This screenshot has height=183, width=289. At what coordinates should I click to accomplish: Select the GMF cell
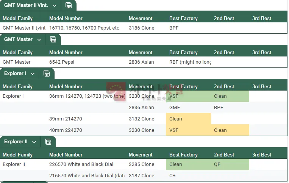pos(175,108)
